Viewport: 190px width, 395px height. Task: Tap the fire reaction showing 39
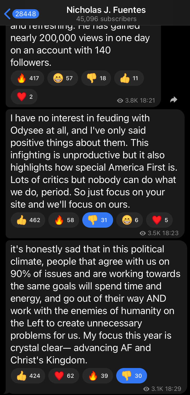click(98, 376)
